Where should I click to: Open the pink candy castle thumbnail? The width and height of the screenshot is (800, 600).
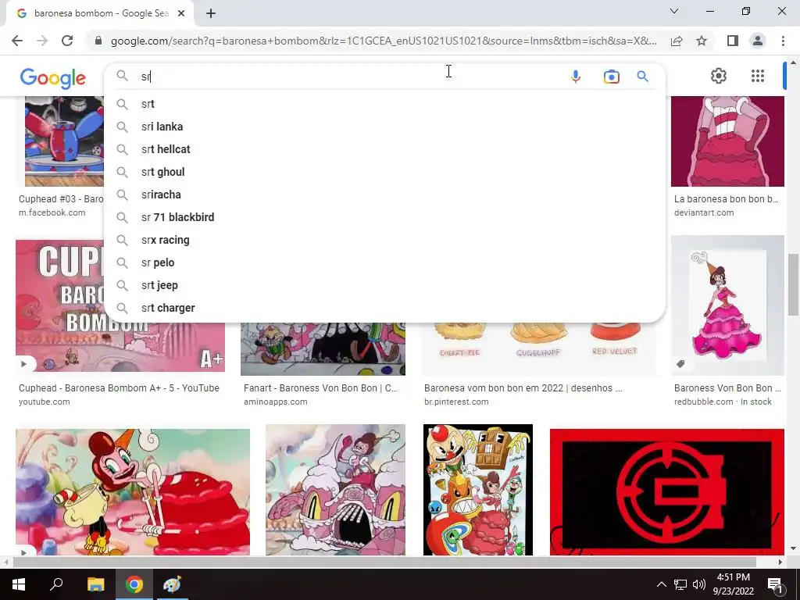[335, 490]
